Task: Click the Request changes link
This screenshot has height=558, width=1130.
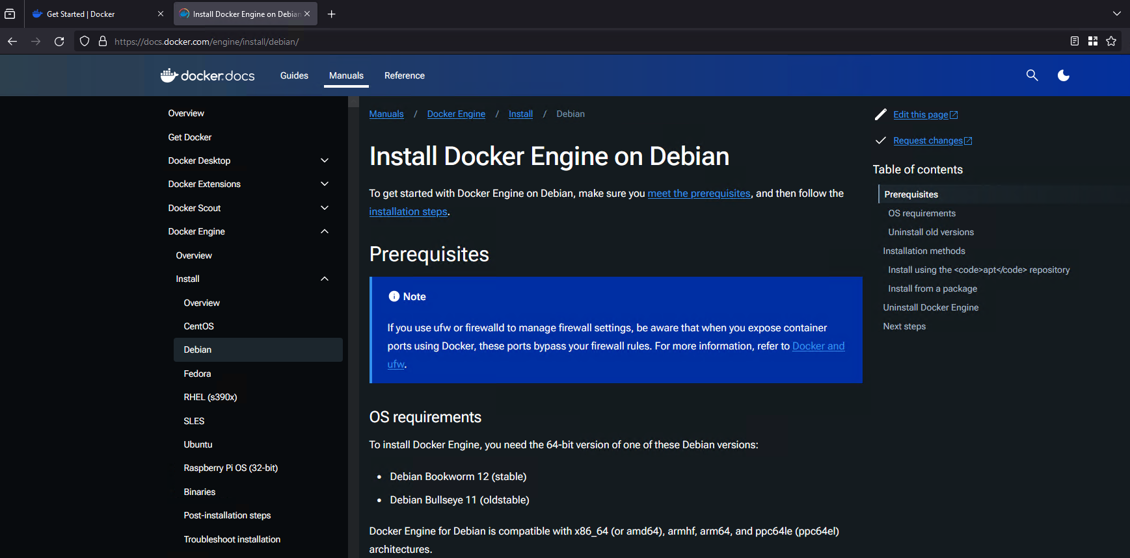Action: tap(932, 140)
